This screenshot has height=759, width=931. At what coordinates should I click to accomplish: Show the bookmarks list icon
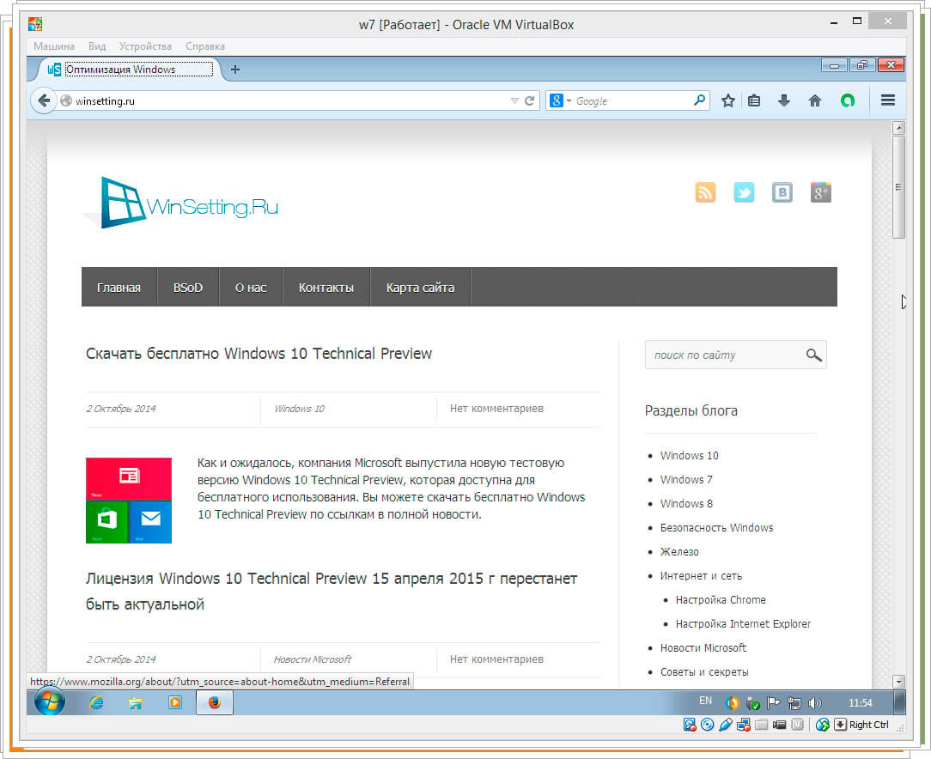(x=754, y=100)
